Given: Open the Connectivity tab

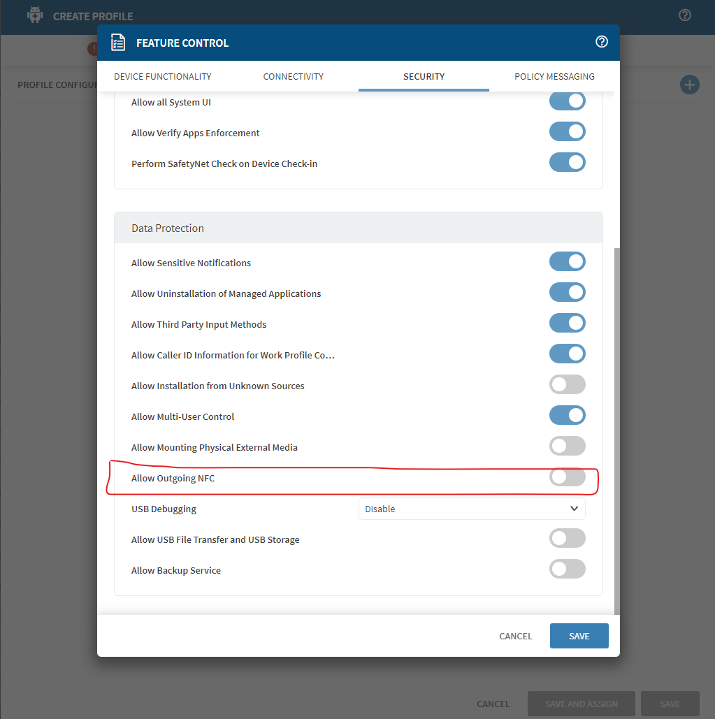Looking at the screenshot, I should (x=293, y=77).
